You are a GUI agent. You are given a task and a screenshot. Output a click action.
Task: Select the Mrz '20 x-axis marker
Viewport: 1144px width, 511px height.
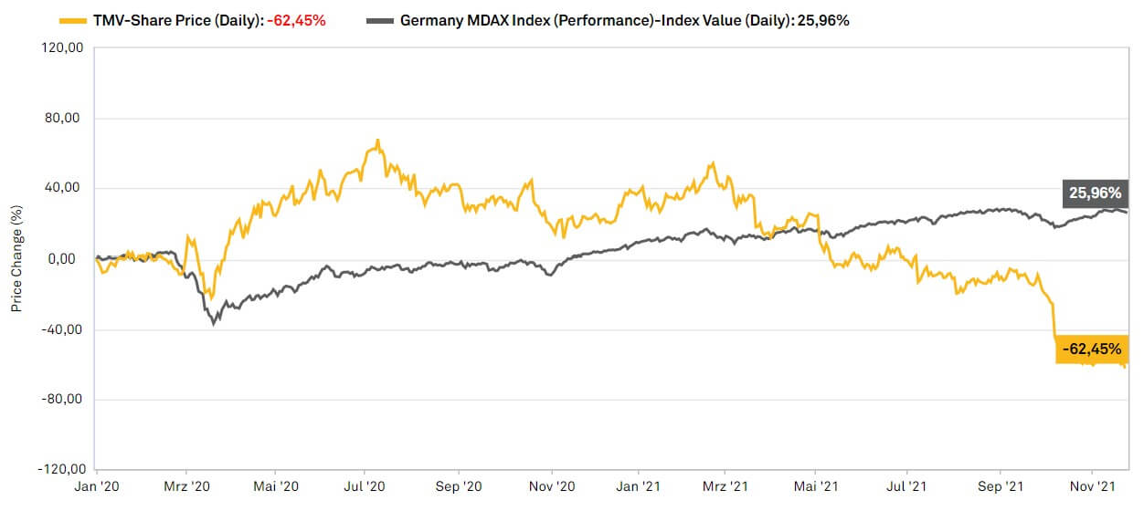[186, 488]
